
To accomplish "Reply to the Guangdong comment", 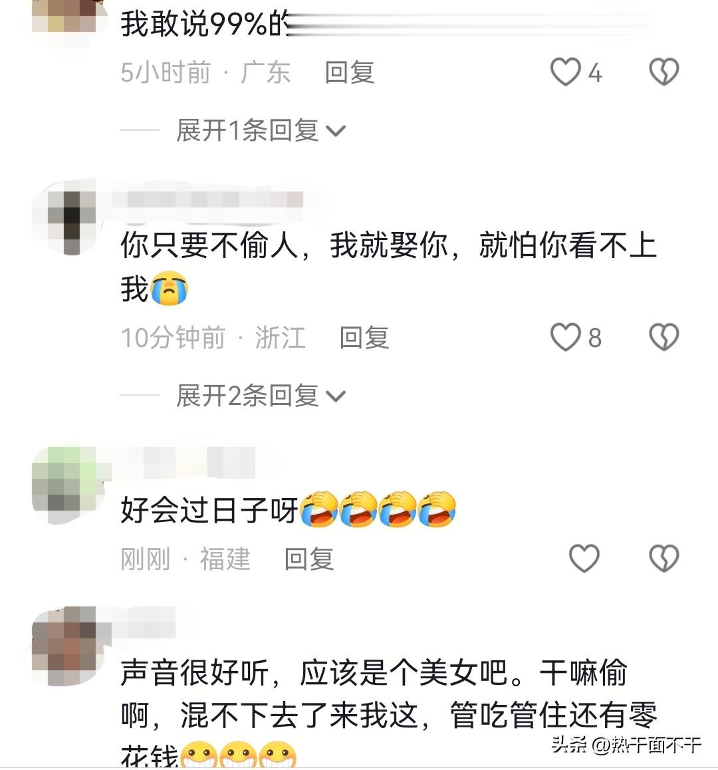I will click(350, 72).
